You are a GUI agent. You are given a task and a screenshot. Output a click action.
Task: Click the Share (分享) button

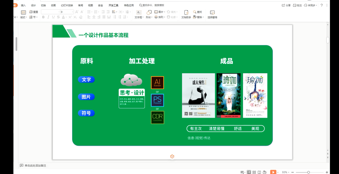(286, 5)
